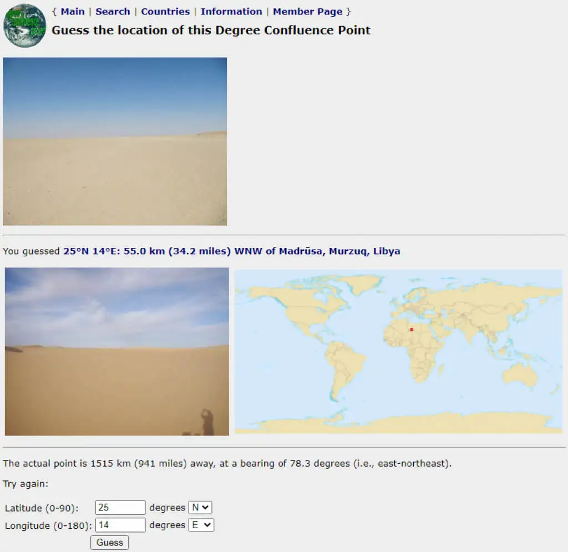This screenshot has width=568, height=552.
Task: Focus the Latitude degrees input field
Action: tap(120, 508)
